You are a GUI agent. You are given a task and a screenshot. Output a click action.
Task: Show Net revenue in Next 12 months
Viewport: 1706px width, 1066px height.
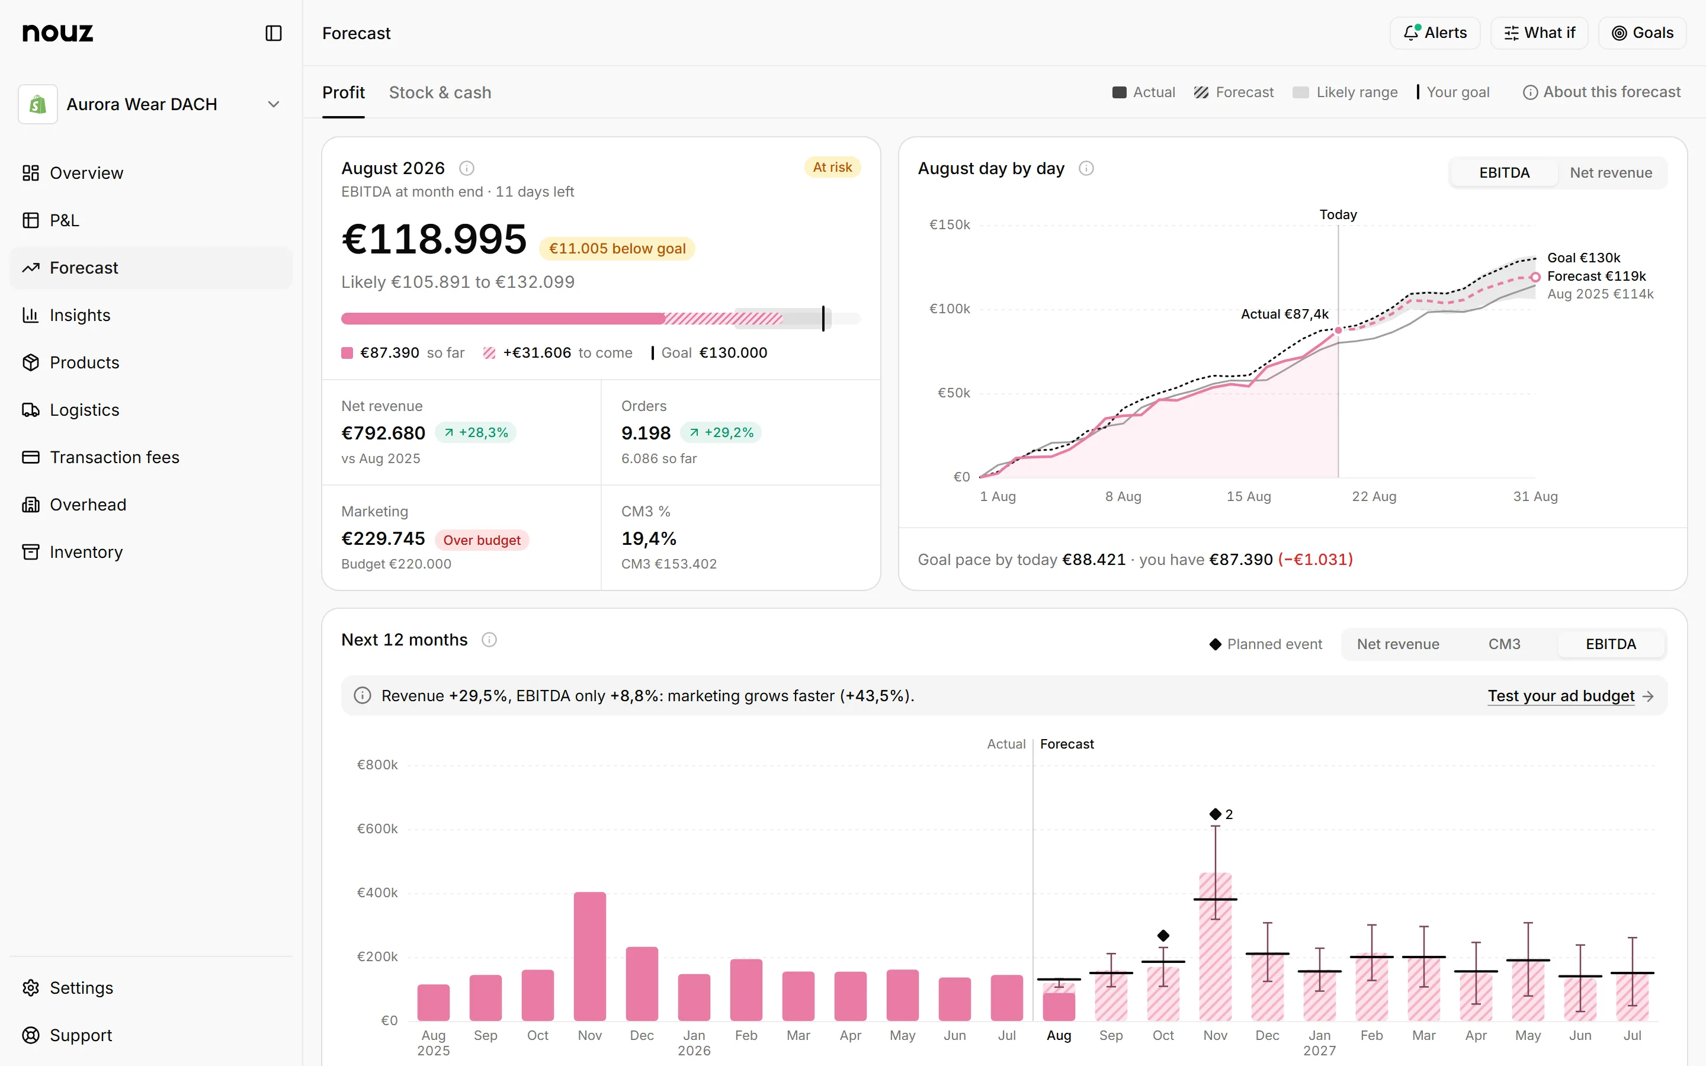[1398, 644]
